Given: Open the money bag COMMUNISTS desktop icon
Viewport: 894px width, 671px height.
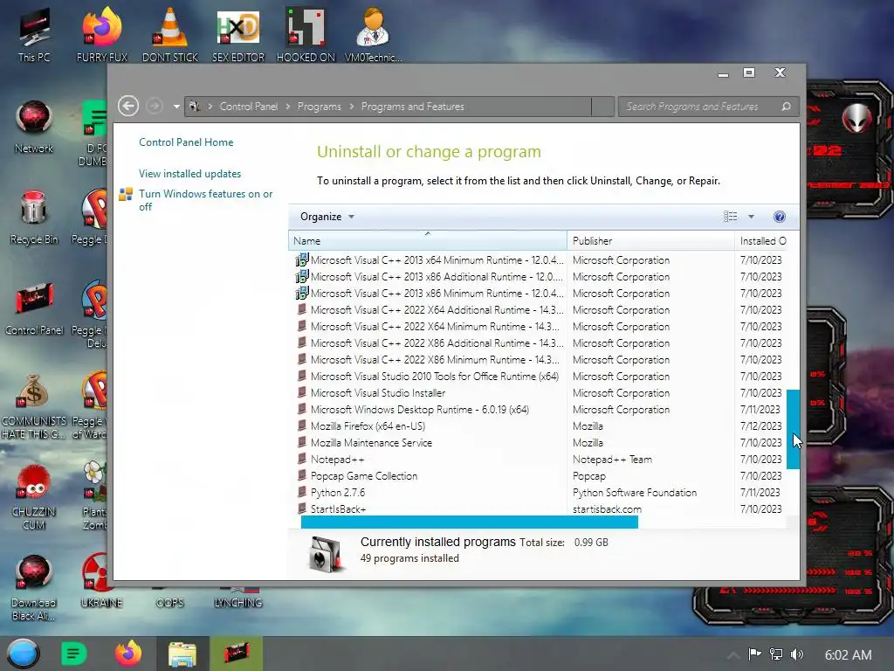Looking at the screenshot, I should (34, 406).
